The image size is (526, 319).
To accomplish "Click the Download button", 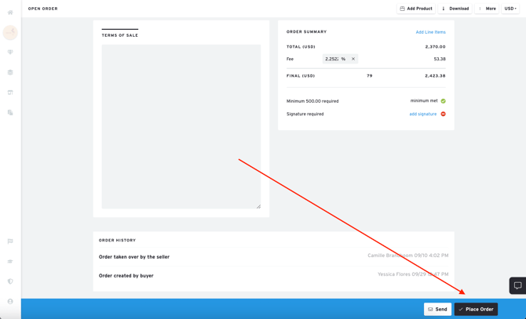I will tap(455, 9).
